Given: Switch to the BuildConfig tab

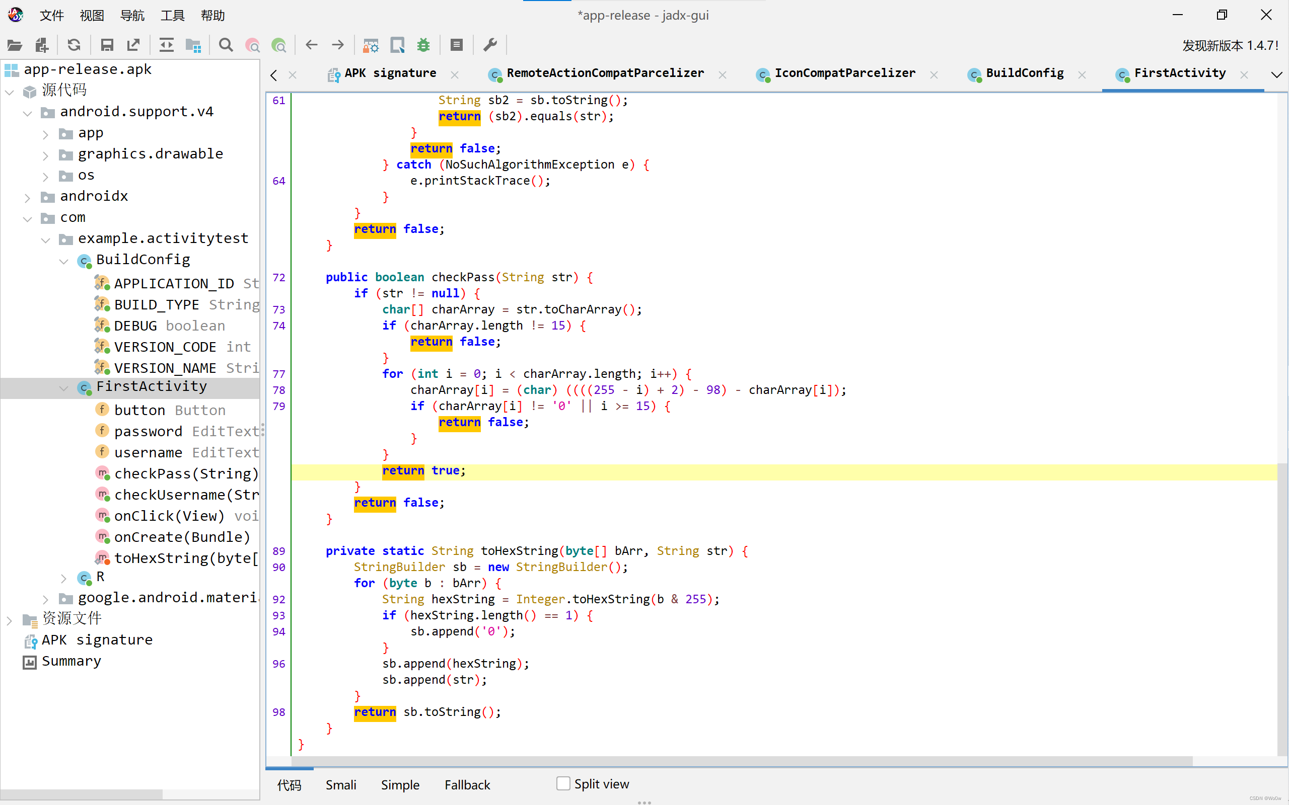Looking at the screenshot, I should click(1024, 73).
